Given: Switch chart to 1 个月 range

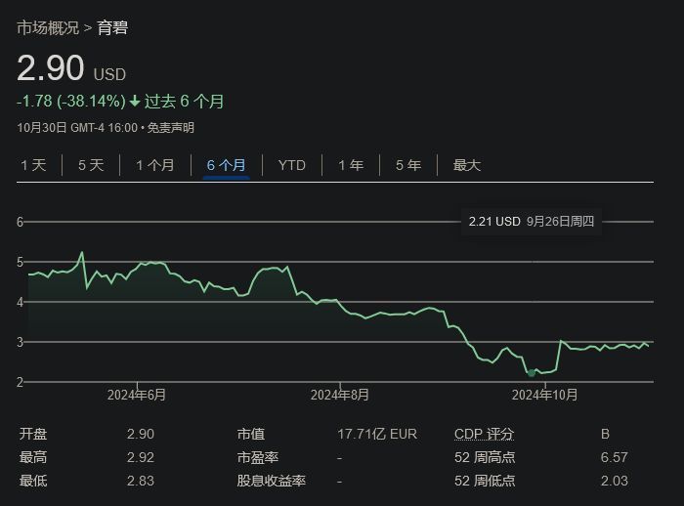Looking at the screenshot, I should tap(154, 165).
